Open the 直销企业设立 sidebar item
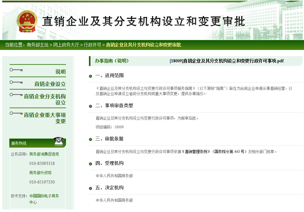Image resolution: width=304 pixels, height=212 pixels. [50, 84]
